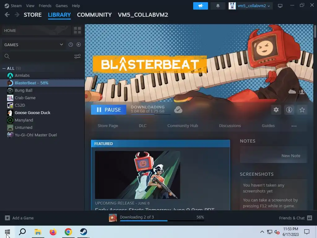Click the CS2D game icon
This screenshot has height=238, width=317.
pos(10,105)
